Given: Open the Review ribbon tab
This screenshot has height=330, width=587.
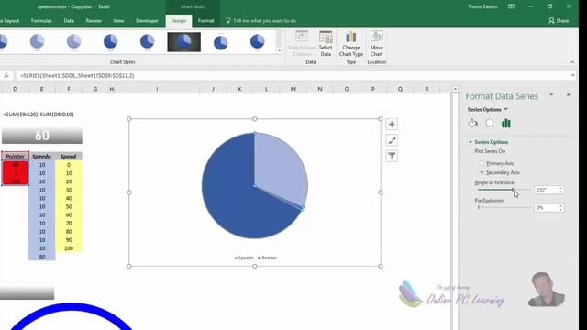Looking at the screenshot, I should [x=94, y=21].
